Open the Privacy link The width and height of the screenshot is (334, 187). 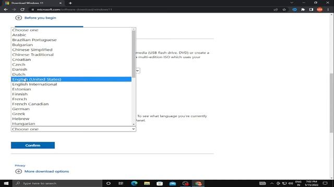[x=20, y=165]
